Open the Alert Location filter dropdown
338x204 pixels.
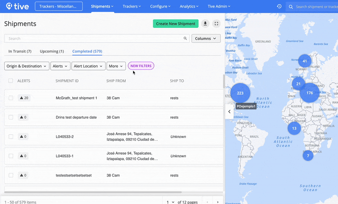click(x=88, y=66)
